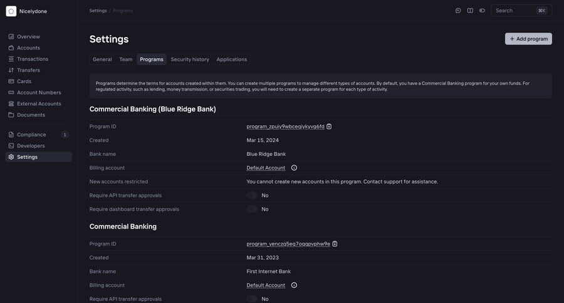Image resolution: width=564 pixels, height=303 pixels.
Task: Click the First Internet Bank name value
Action: pyautogui.click(x=269, y=271)
